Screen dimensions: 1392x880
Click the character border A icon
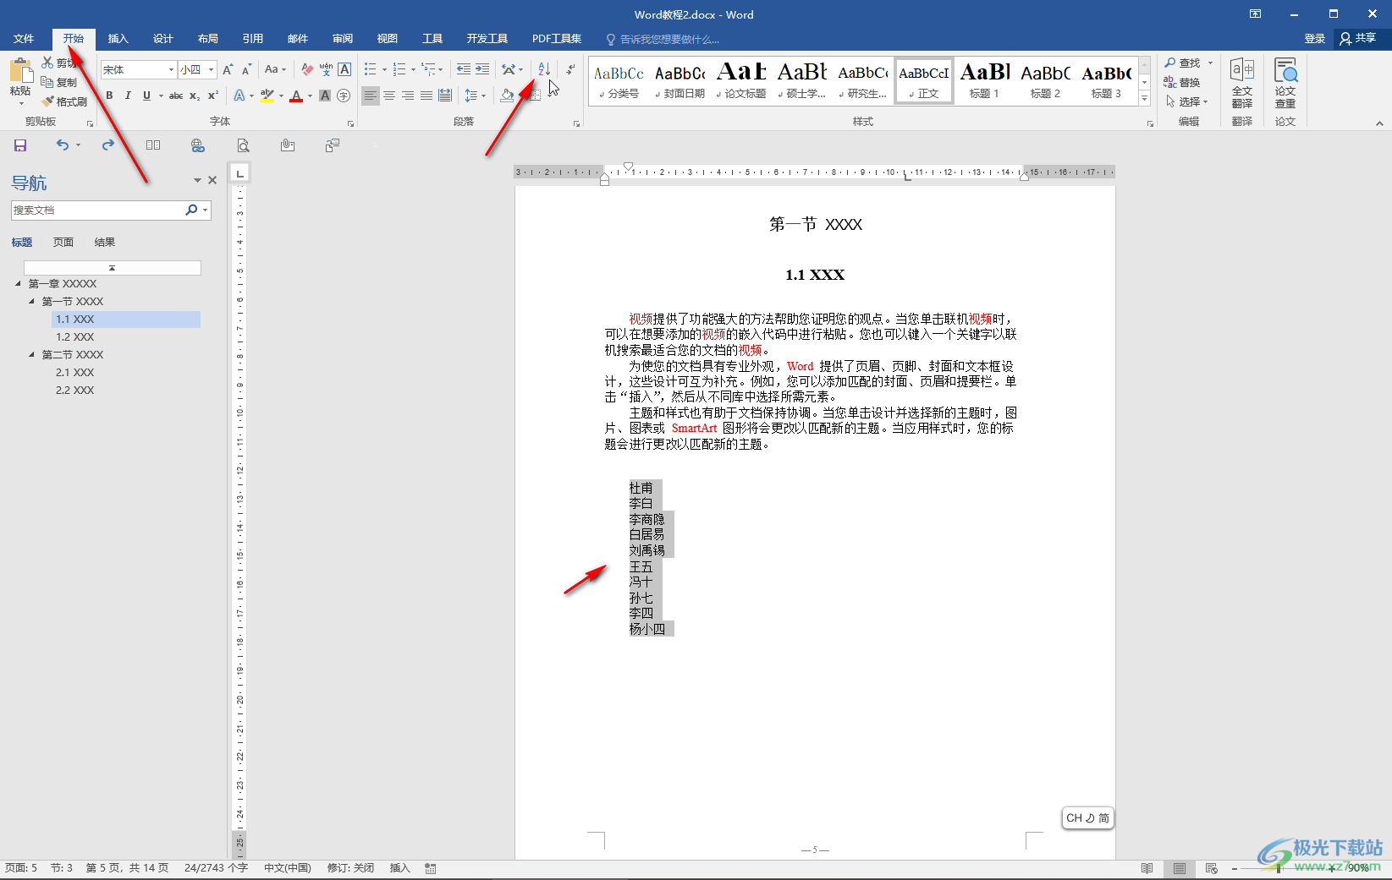344,69
